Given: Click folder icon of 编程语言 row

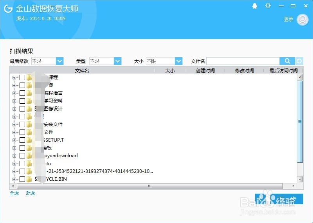Looking at the screenshot, I should pyautogui.click(x=29, y=93).
